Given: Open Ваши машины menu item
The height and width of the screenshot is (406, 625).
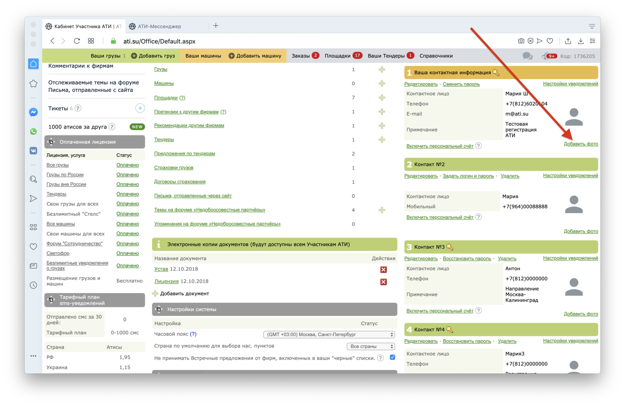Looking at the screenshot, I should [203, 56].
